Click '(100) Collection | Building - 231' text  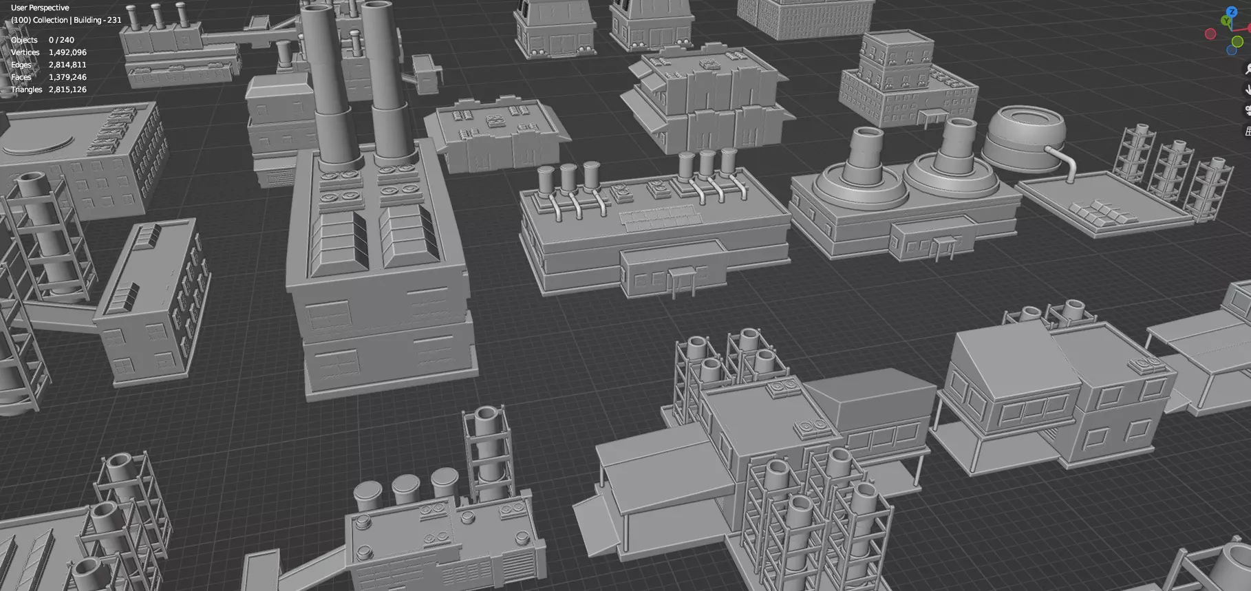pos(66,20)
